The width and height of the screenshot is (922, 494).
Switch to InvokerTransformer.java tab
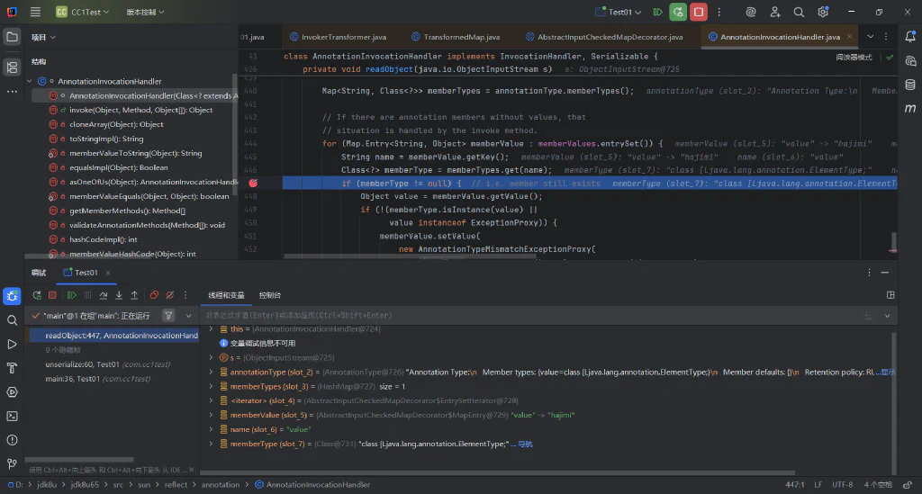[x=338, y=36]
